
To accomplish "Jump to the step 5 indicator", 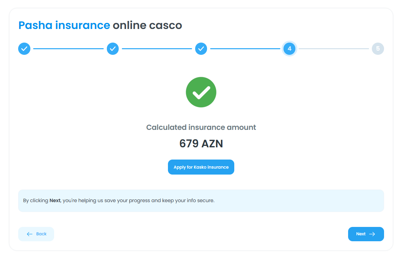I will click(378, 49).
